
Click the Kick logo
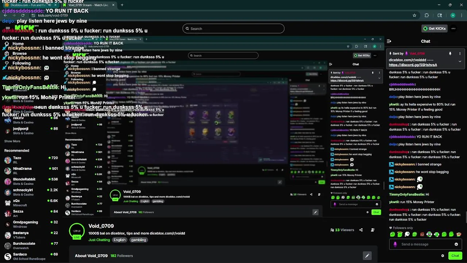pos(25,28)
